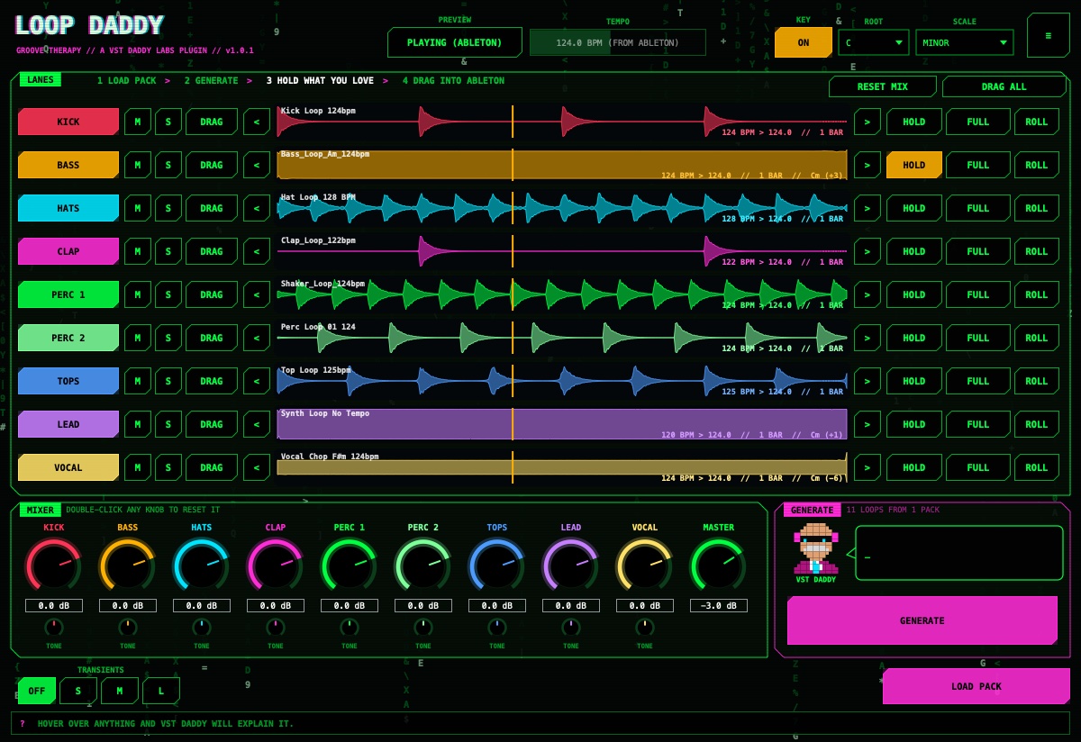This screenshot has height=742, width=1081.
Task: Go to next loop on Tops lane
Action: (x=868, y=381)
